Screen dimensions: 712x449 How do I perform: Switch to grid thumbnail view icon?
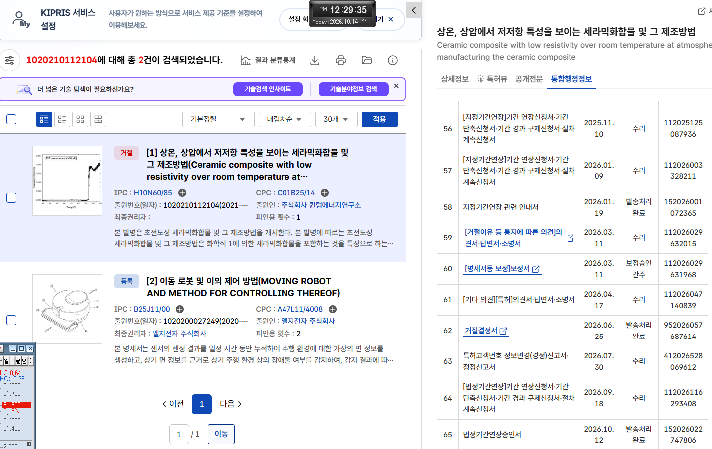pos(80,119)
